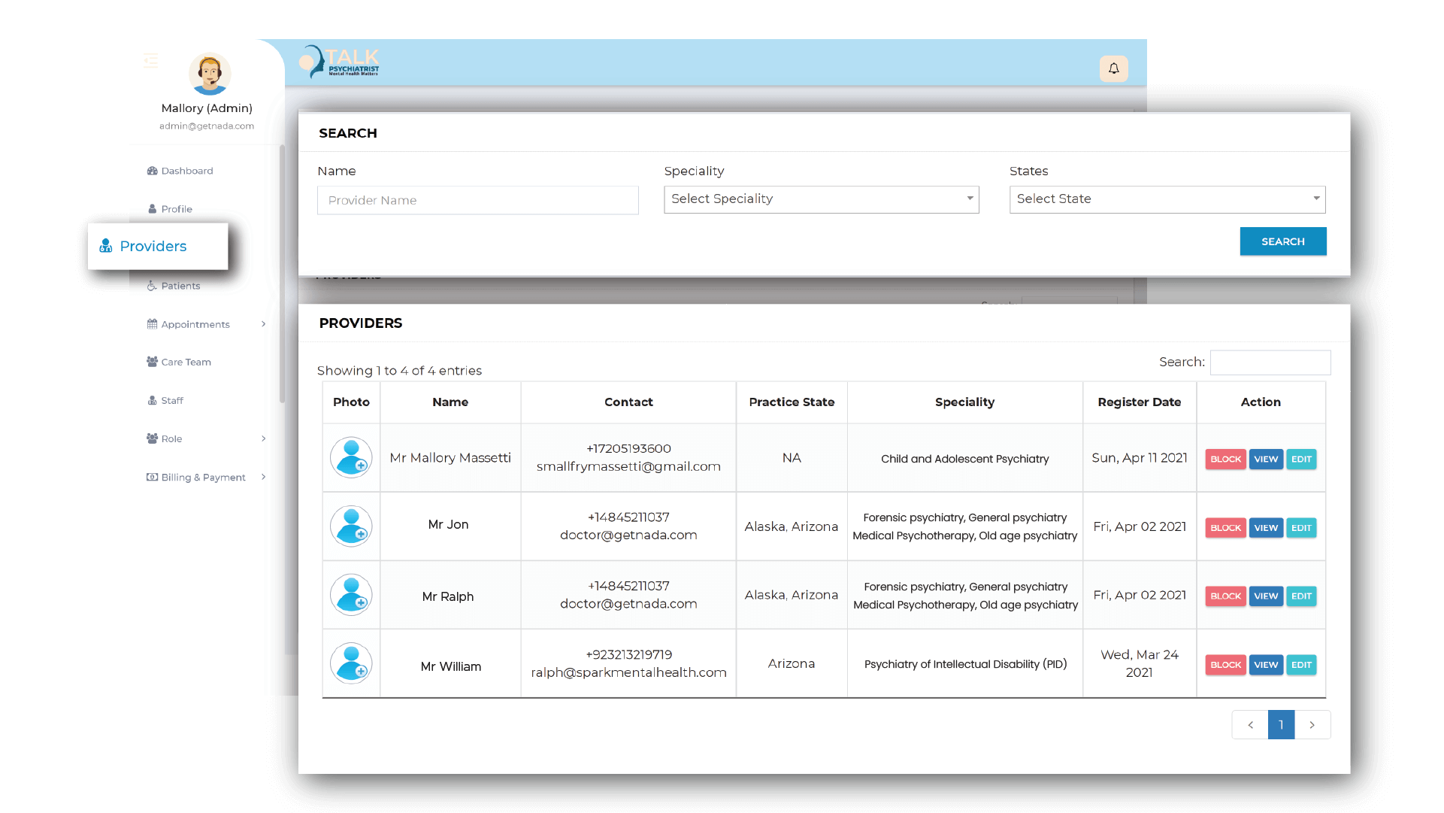1444x813 pixels.
Task: Click the Provider Name input field
Action: coord(477,200)
